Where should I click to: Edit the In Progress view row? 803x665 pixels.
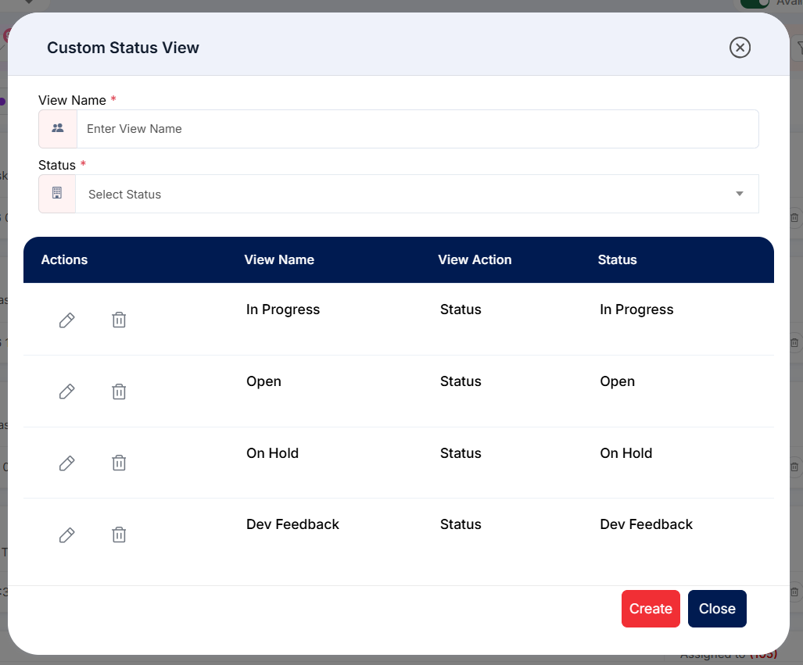pos(67,320)
